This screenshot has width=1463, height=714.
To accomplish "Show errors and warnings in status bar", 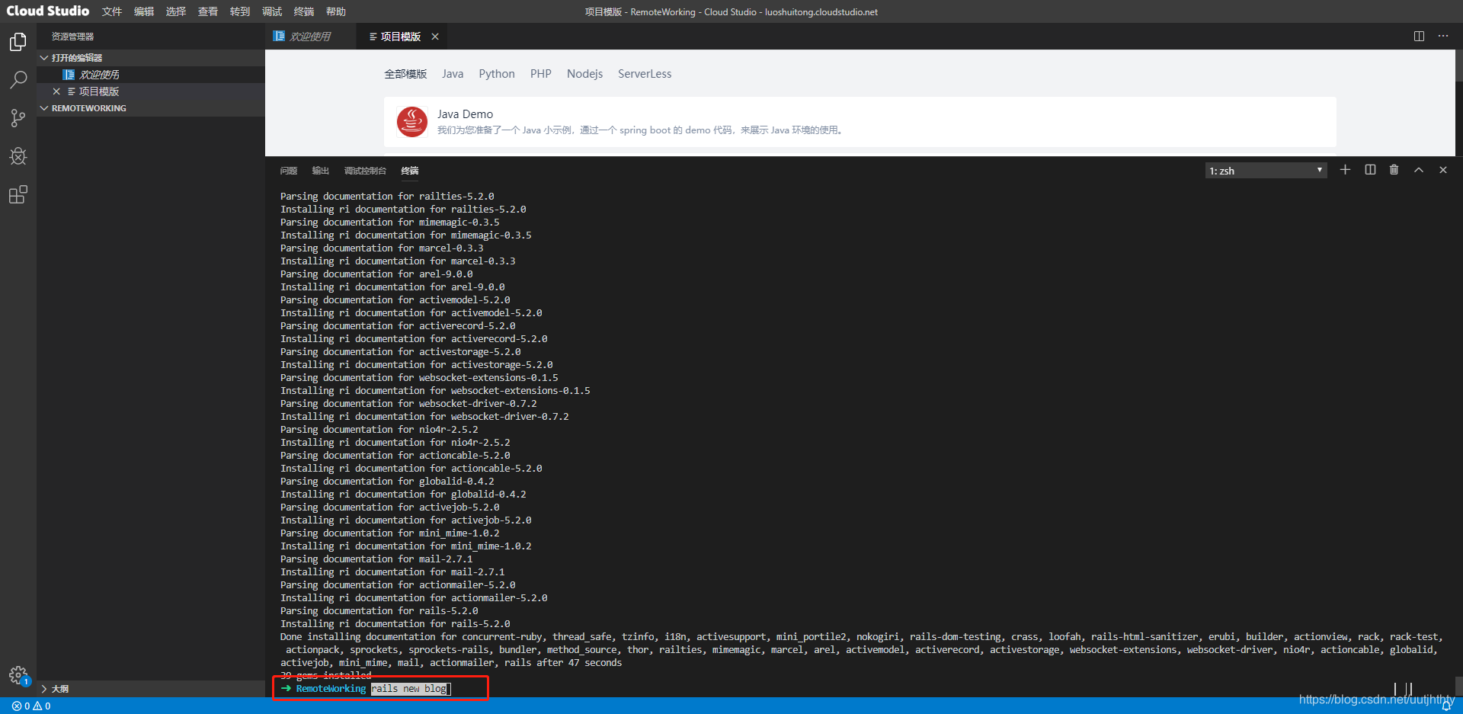I will coord(31,706).
